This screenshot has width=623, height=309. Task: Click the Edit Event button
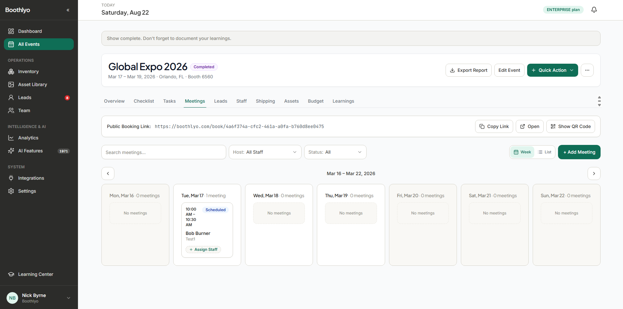509,70
